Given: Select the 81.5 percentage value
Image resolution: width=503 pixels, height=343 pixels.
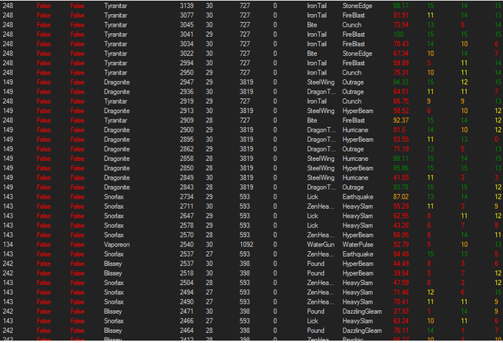Looking at the screenshot, I should 399,130.
